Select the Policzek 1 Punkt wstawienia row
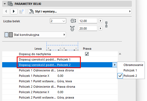 click(x=60, y=81)
